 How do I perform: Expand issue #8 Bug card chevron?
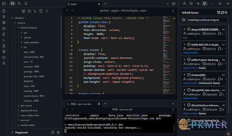[x=184, y=29]
